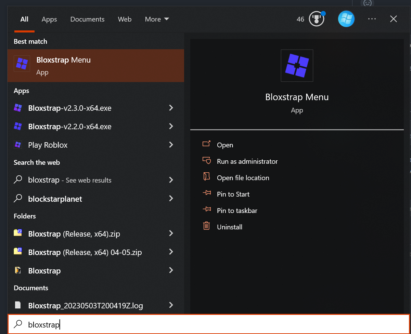Viewport: 411px width, 334px height.
Task: Open the Open command with the arrow icon
Action: (206, 145)
